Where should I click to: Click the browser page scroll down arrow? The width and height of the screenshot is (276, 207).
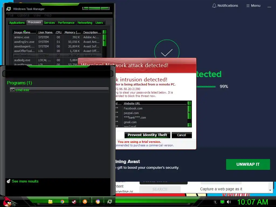pyautogui.click(x=270, y=190)
